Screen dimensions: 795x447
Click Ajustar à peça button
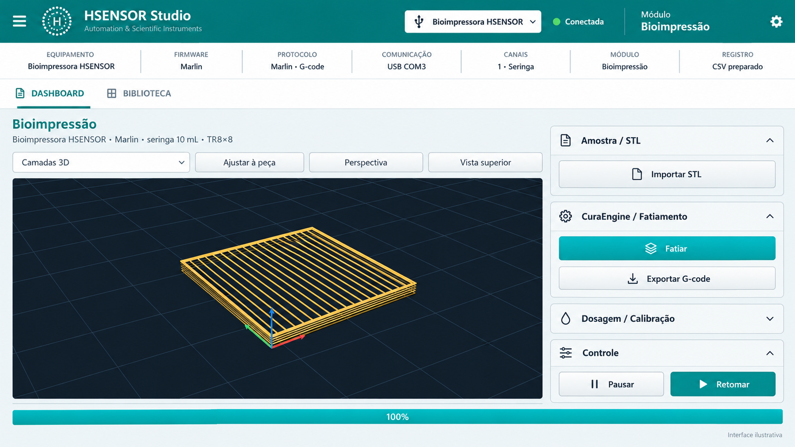[x=249, y=162]
